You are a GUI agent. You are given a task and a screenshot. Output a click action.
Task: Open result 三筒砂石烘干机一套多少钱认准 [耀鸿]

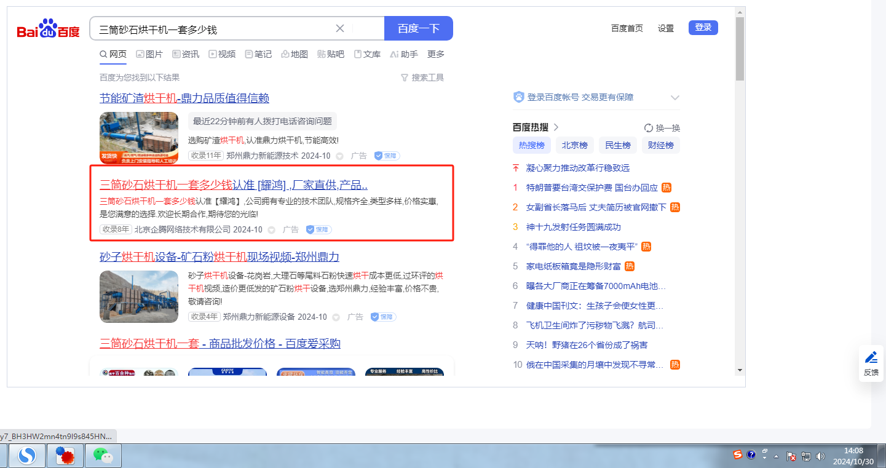point(234,185)
